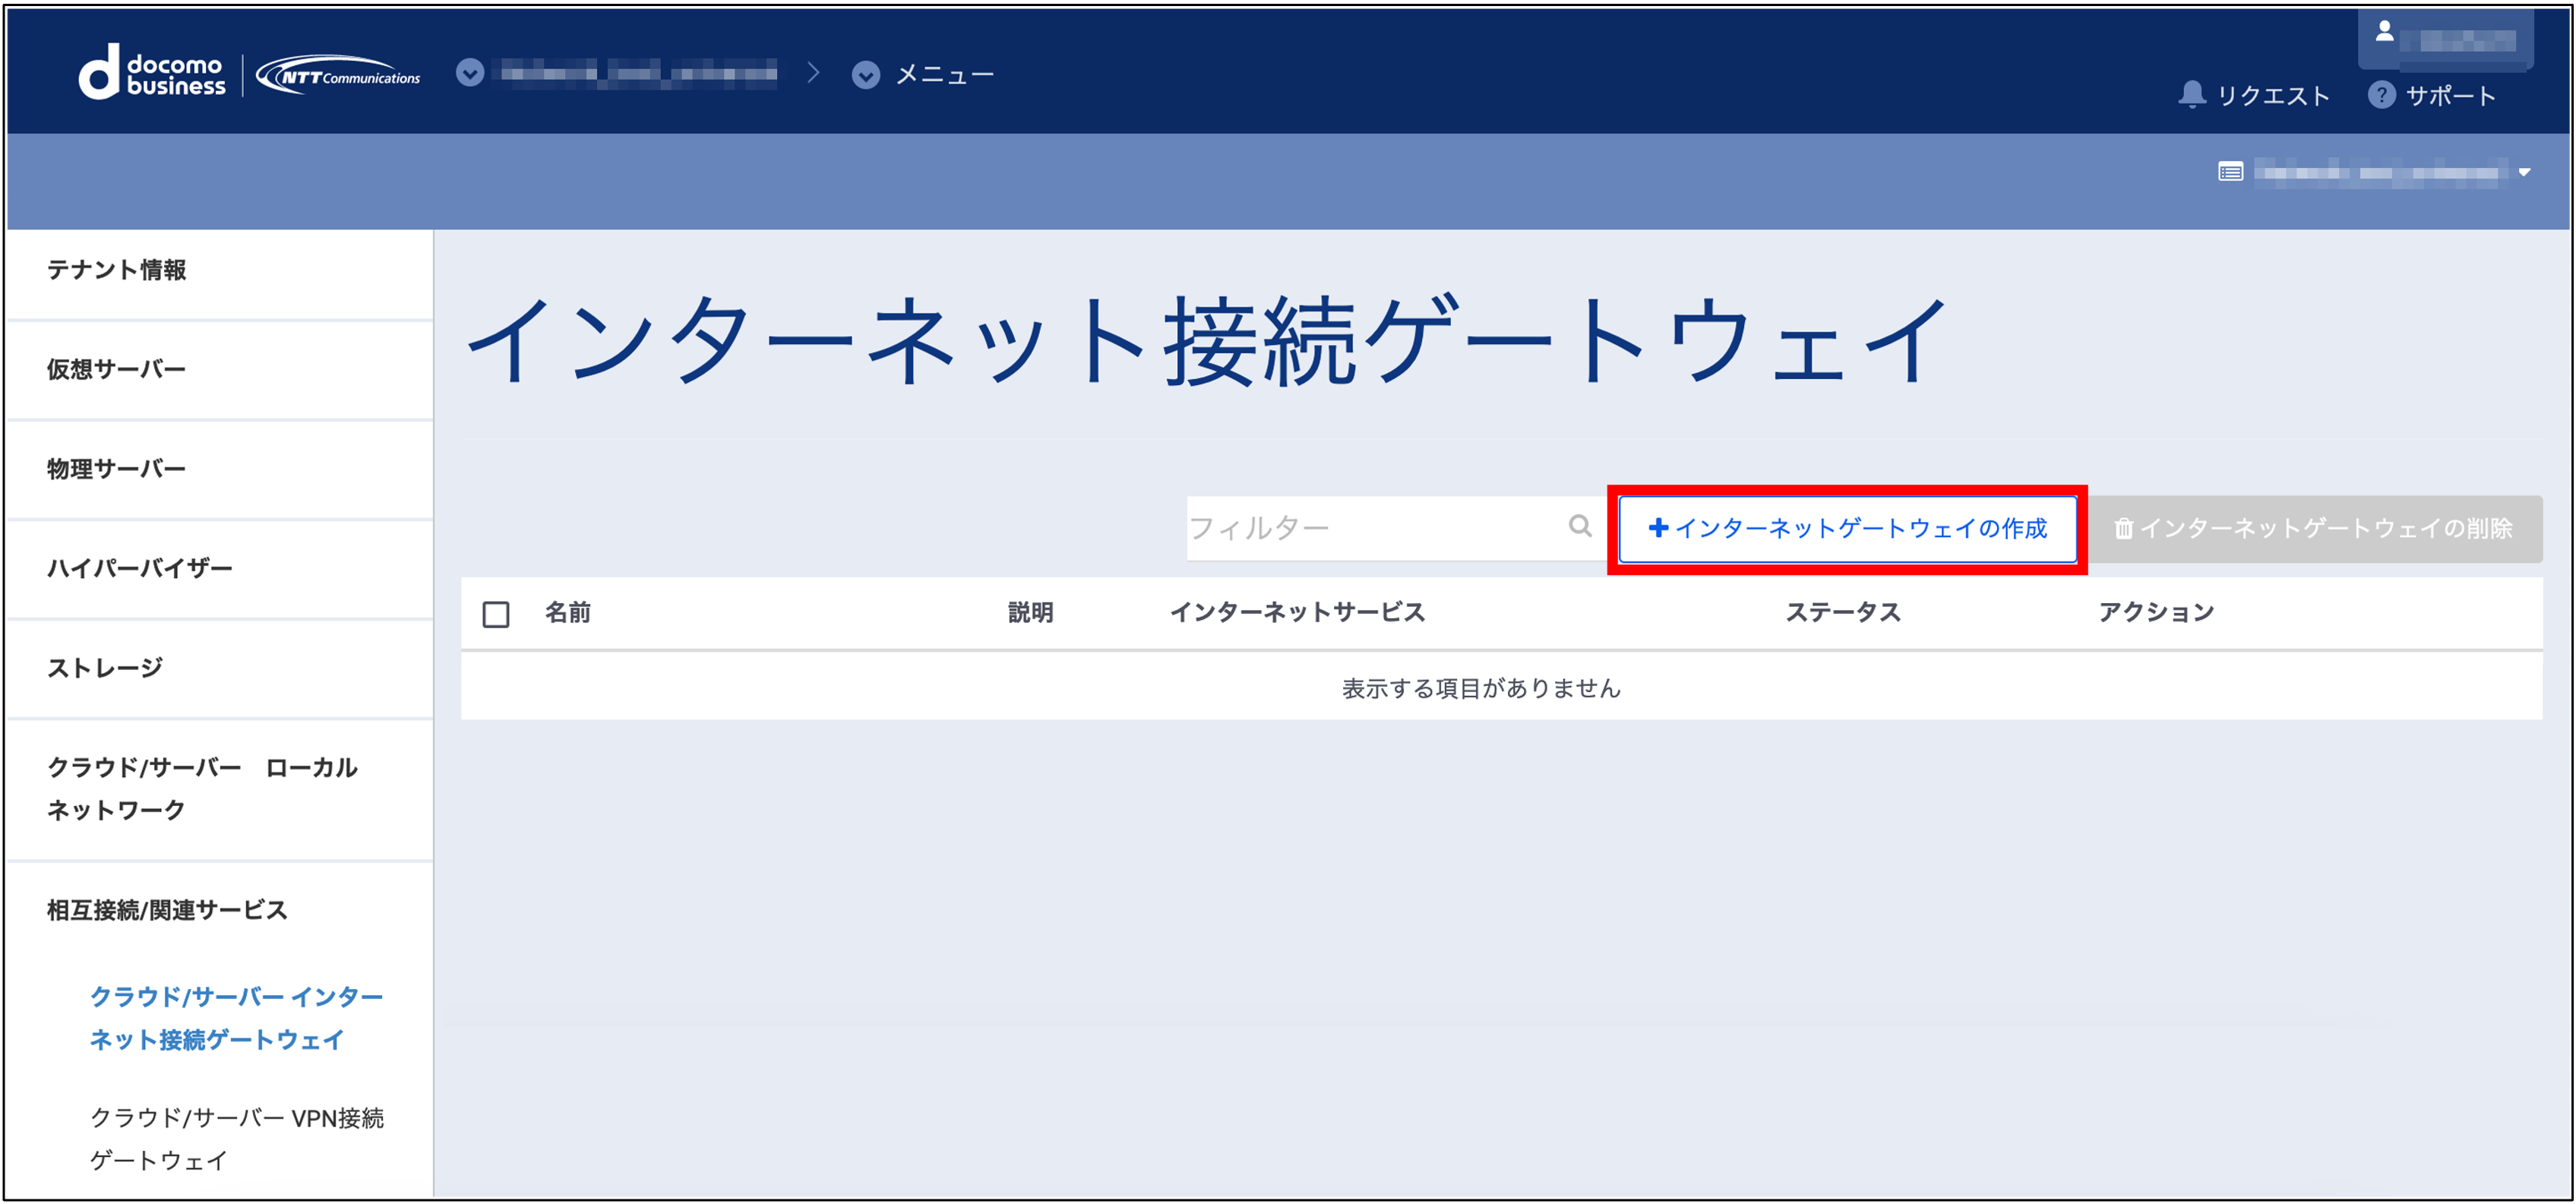Image resolution: width=2576 pixels, height=1204 pixels.
Task: Click the 名前 column header
Action: tap(567, 612)
